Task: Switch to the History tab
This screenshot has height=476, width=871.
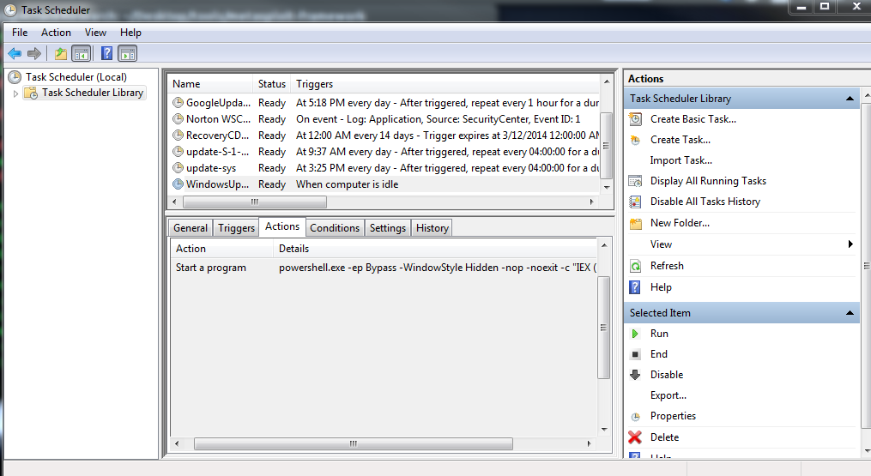Action: tap(432, 228)
